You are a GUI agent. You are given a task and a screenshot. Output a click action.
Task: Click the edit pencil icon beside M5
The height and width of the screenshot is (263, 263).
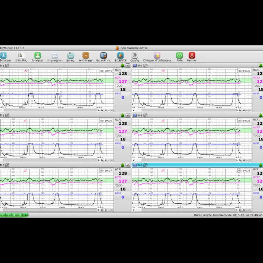[x=145, y=116]
